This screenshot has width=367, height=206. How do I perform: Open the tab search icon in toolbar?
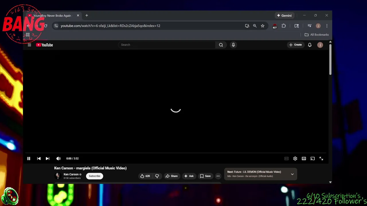pyautogui.click(x=296, y=26)
